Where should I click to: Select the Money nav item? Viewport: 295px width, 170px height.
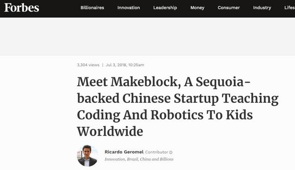point(197,8)
